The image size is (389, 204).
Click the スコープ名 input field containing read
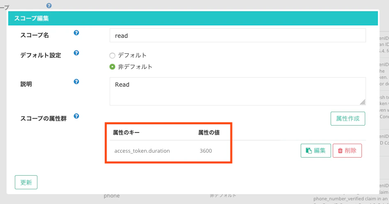coord(238,35)
